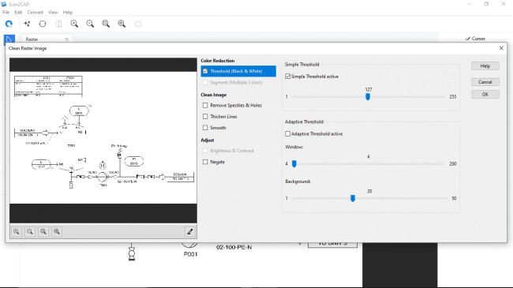Click the second zoom button under the preview
This screenshot has width=513, height=288.
(x=30, y=232)
